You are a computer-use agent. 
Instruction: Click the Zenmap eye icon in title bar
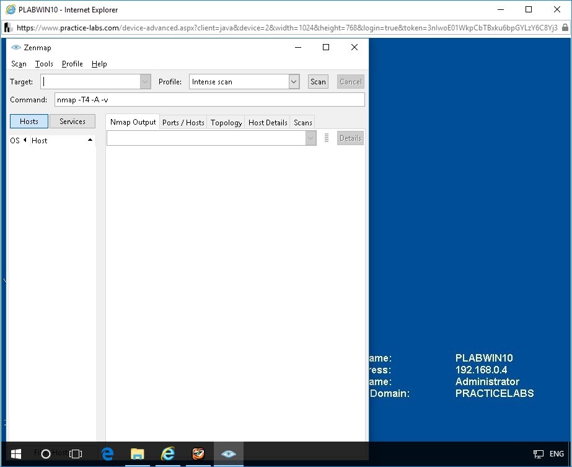coord(15,47)
